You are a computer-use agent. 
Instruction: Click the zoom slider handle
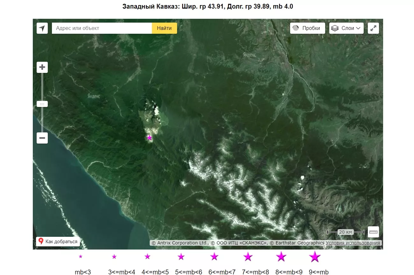(x=42, y=104)
